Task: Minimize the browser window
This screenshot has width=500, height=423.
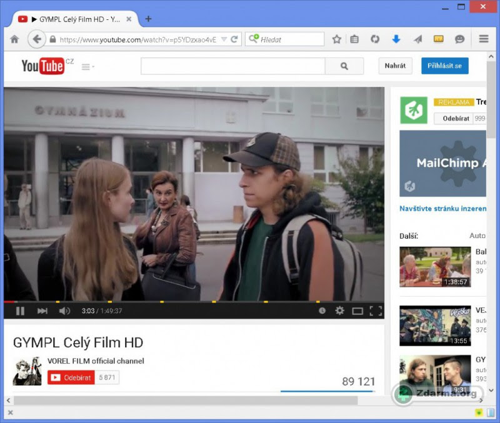Action: 446,7
